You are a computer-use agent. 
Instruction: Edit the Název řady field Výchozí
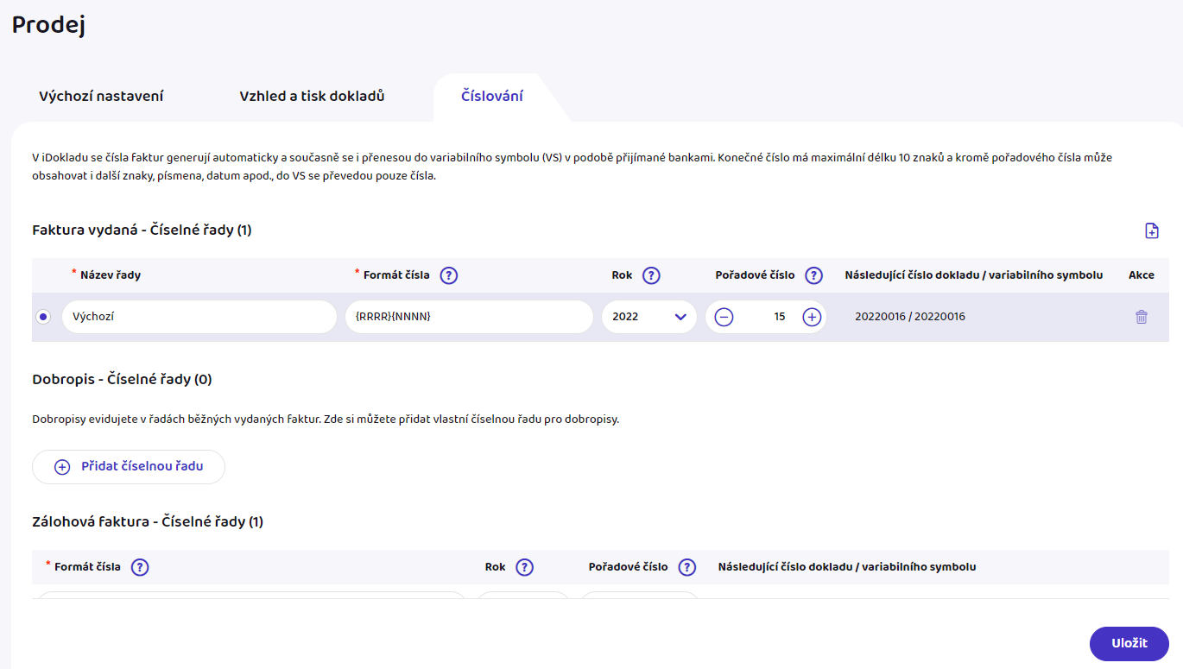pos(199,317)
